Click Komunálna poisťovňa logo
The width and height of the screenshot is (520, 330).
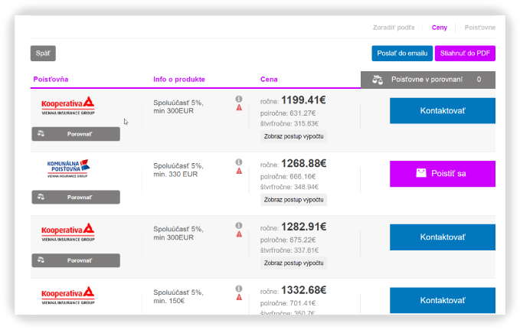point(68,168)
